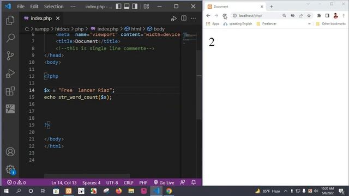Open Firefox from the taskbar
Image resolution: width=349 pixels, height=196 pixels.
(119, 191)
